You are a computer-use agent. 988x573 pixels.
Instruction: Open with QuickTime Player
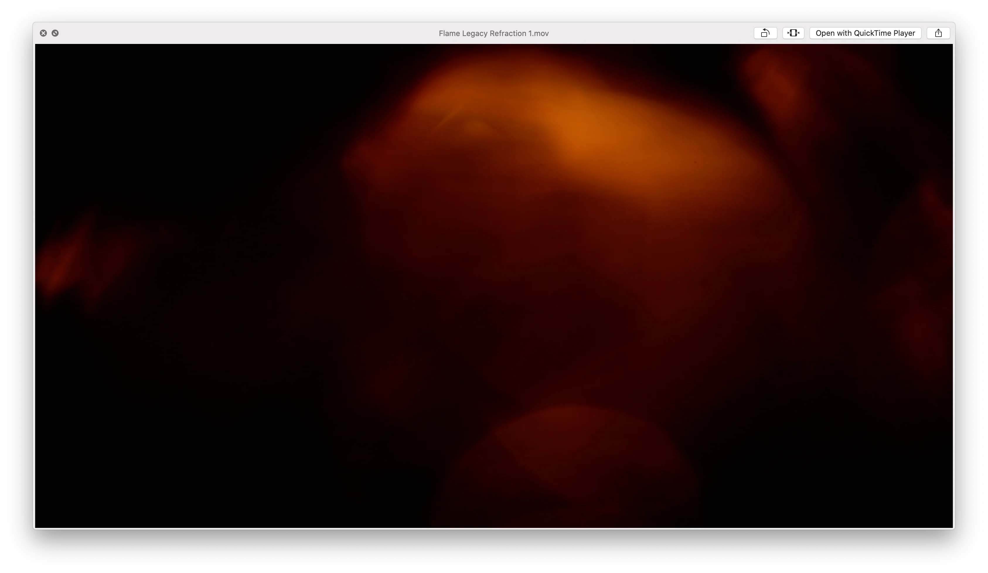(865, 33)
